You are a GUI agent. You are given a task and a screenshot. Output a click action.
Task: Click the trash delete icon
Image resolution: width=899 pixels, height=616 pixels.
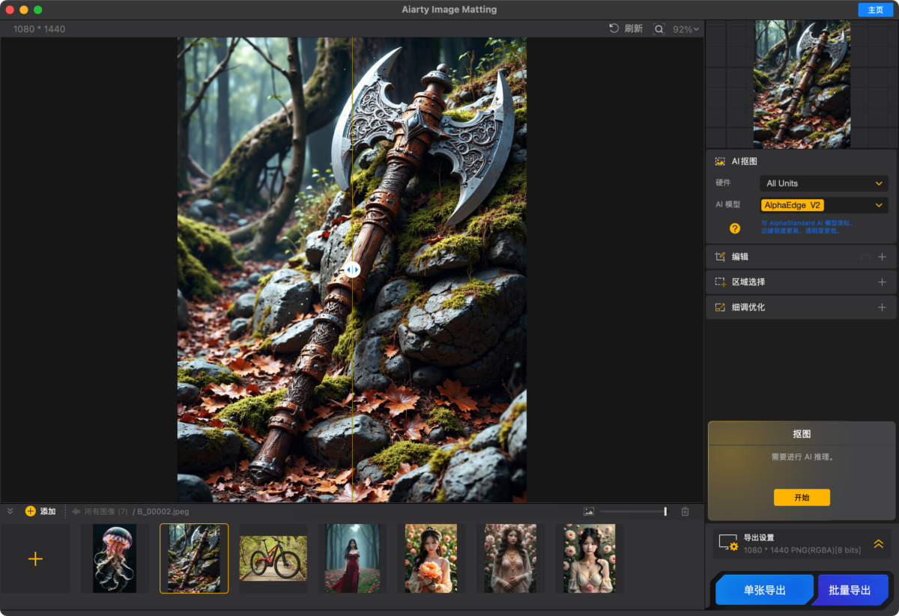pos(685,511)
